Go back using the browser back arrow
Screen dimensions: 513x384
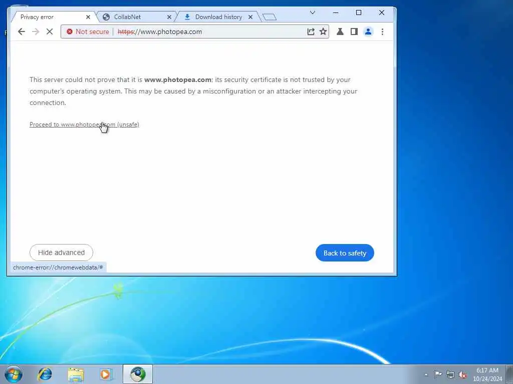[22, 31]
